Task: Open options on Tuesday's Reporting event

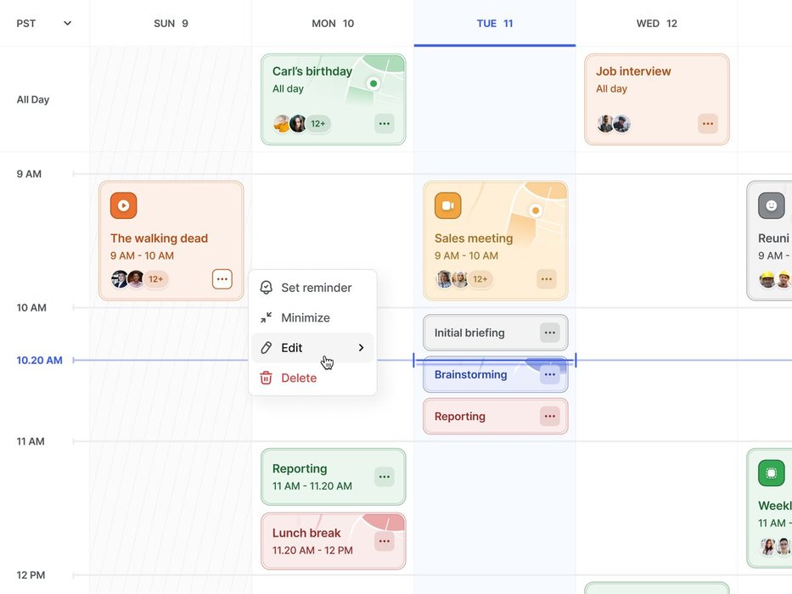Action: tap(550, 416)
